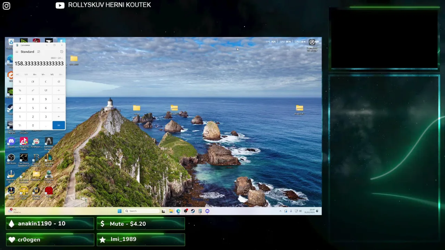Click digit 7 in Calculator

tap(20, 99)
